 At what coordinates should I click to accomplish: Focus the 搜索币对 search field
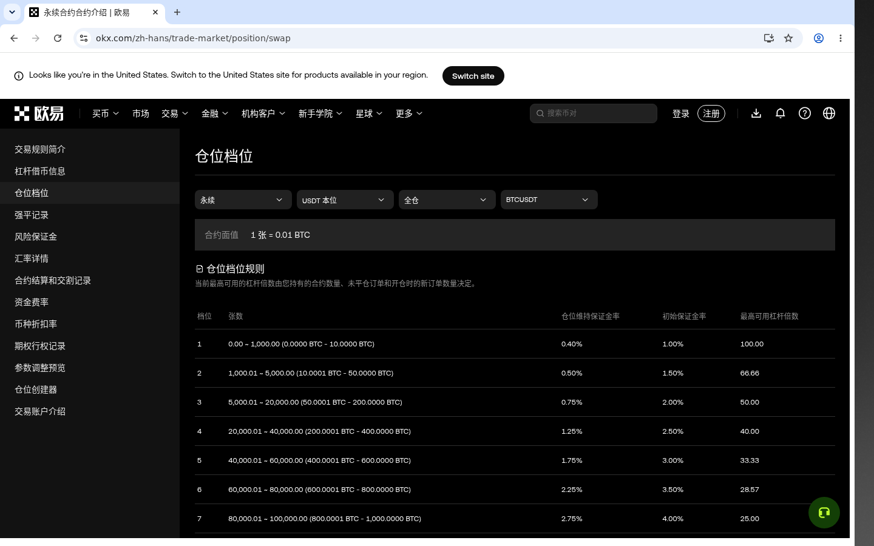(594, 113)
